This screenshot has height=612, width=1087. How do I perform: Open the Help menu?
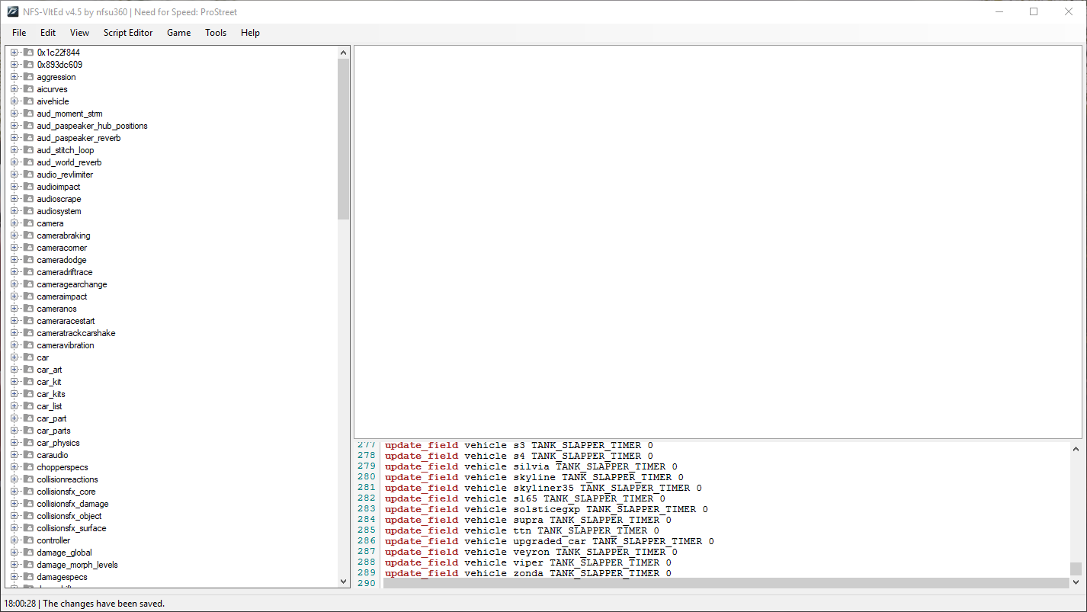[250, 33]
